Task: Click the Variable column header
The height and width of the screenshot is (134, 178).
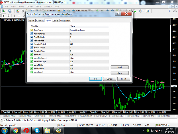Action: (50, 26)
